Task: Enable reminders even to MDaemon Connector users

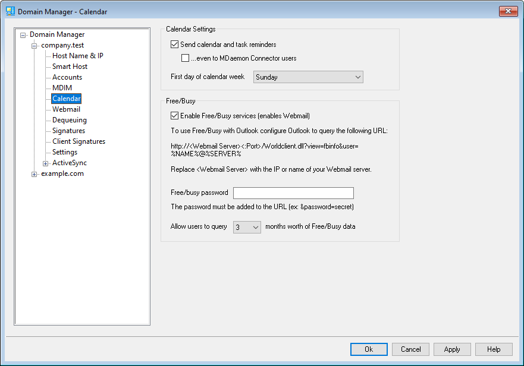Action: [x=186, y=58]
